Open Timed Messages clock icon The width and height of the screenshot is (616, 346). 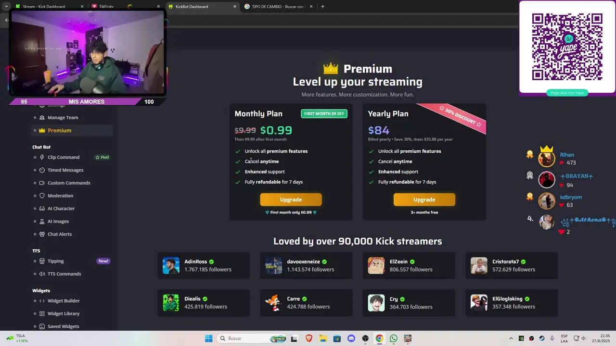[42, 170]
